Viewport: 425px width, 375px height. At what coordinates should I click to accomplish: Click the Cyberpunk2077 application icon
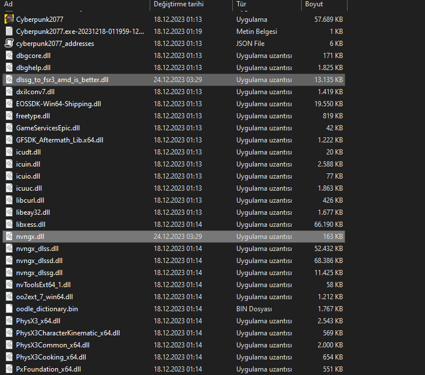(9, 20)
